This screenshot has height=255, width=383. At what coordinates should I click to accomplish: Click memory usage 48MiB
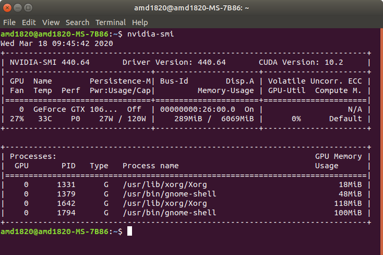click(x=350, y=194)
